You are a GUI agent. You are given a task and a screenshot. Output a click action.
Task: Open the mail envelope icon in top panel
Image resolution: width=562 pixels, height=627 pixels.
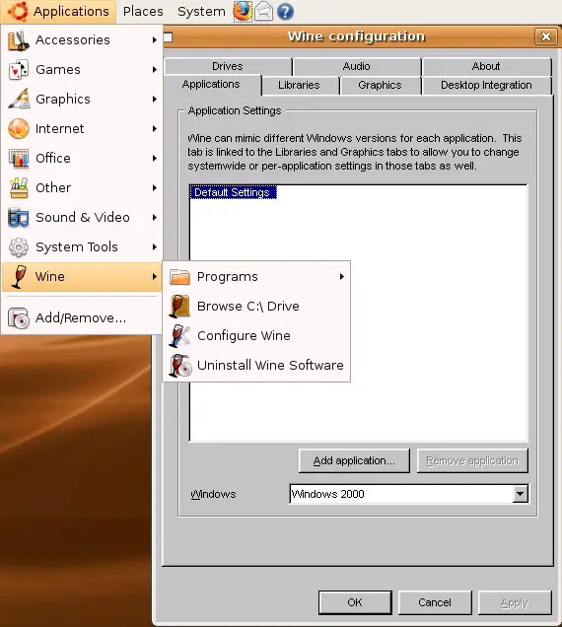coord(263,12)
